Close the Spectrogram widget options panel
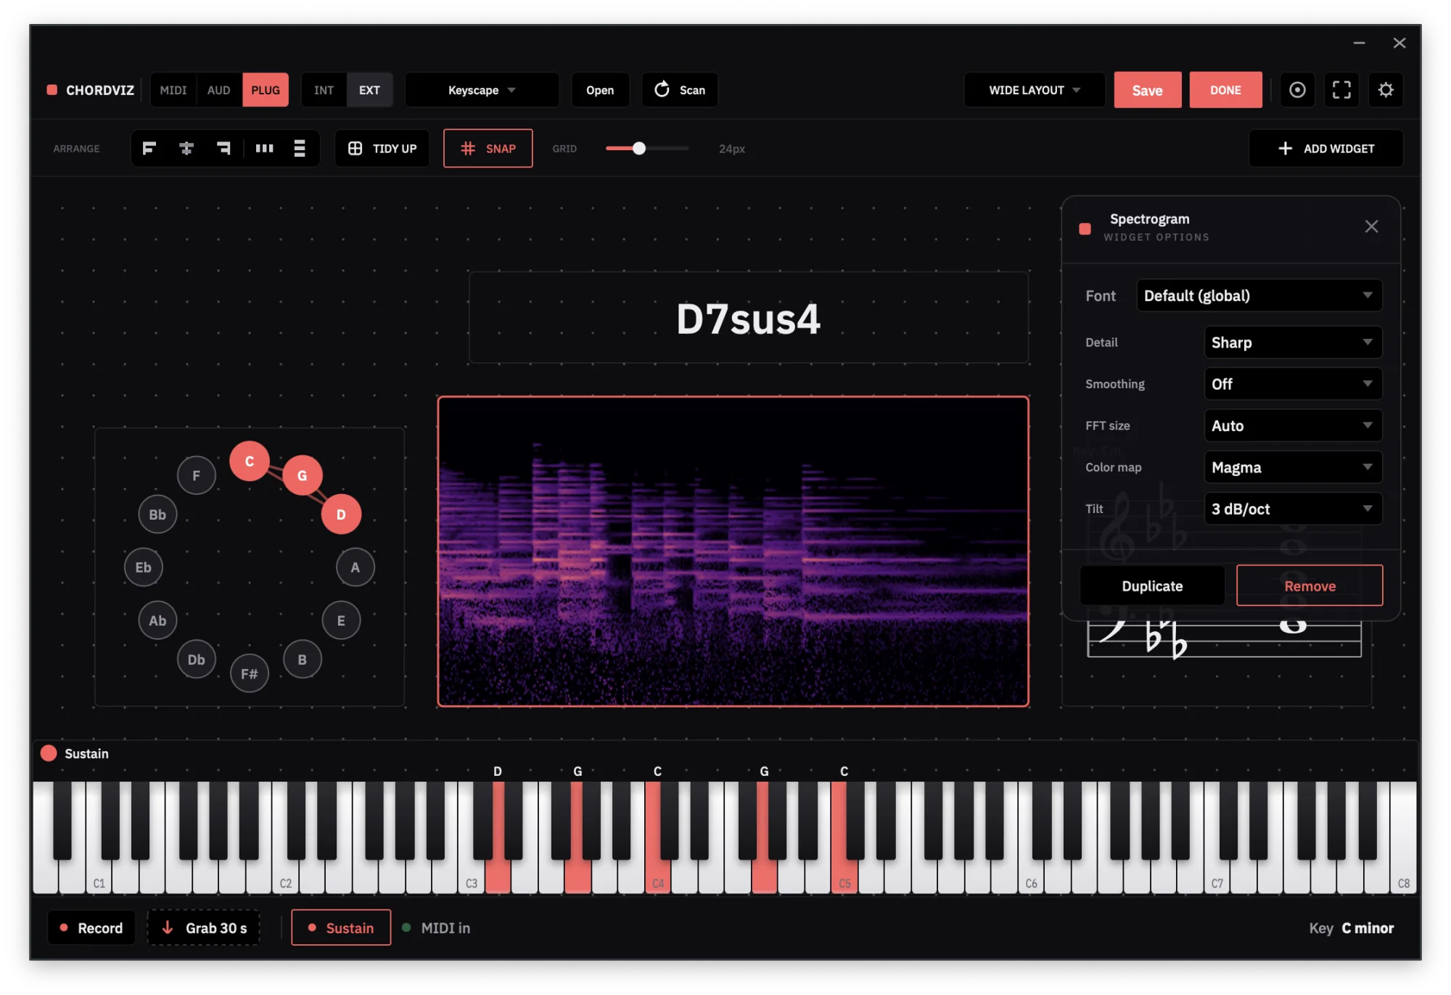This screenshot has height=995, width=1451. (x=1371, y=226)
